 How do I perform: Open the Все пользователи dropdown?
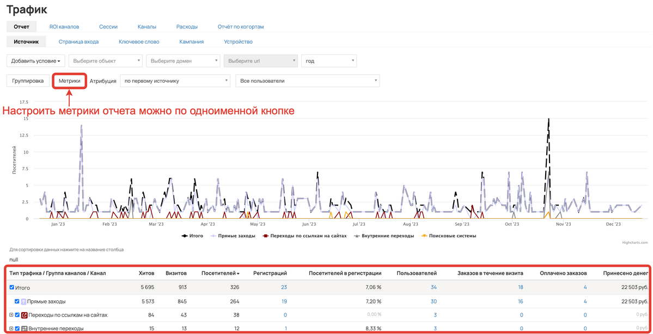pos(308,81)
